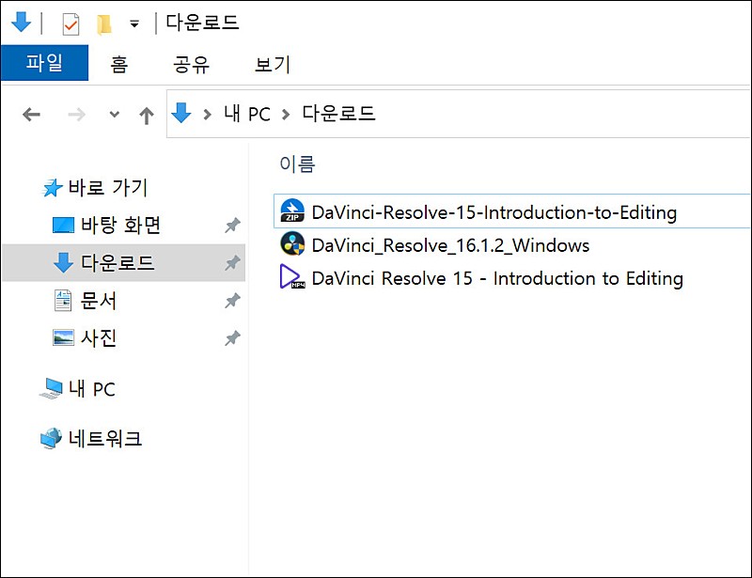Screen dimensions: 752x578
Task: Select 네트워크 in the navigation pane
Action: [105, 438]
